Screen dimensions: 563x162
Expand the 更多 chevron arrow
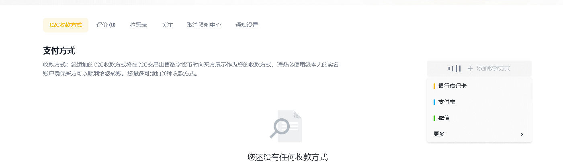pyautogui.click(x=522, y=134)
